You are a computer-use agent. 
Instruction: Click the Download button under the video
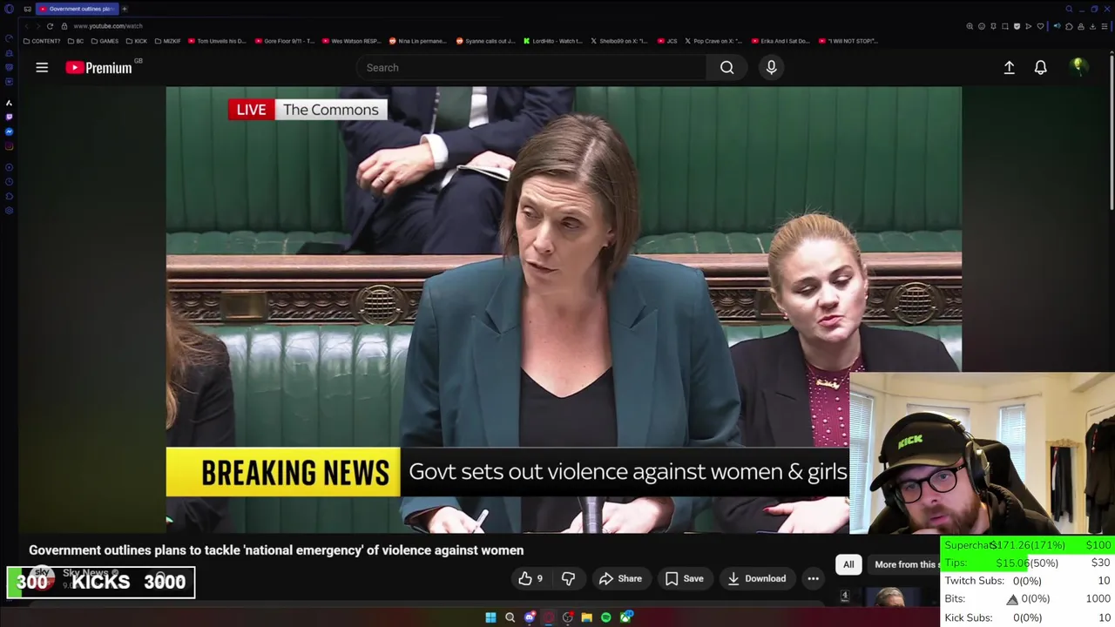click(756, 578)
